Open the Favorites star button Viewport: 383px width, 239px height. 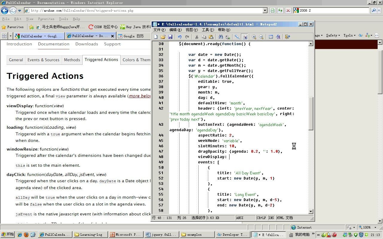13,27
